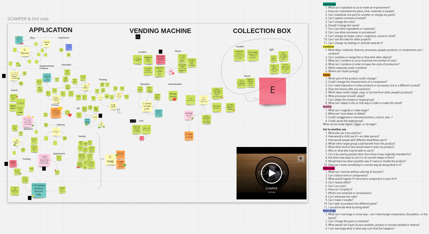Click the "SCAMPER & Dot vote" board title

28,19
